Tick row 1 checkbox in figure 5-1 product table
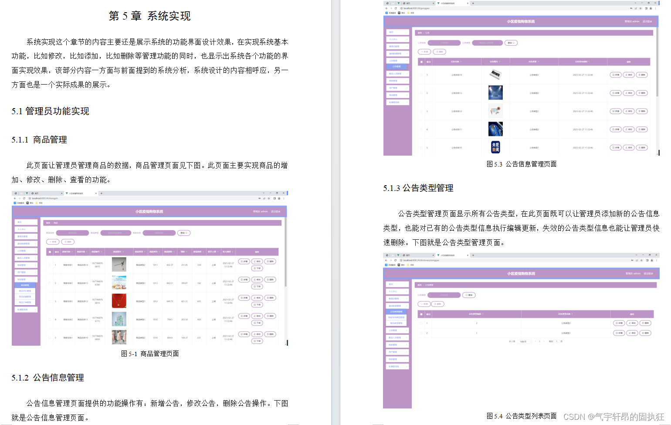This screenshot has width=671, height=425. pos(50,265)
